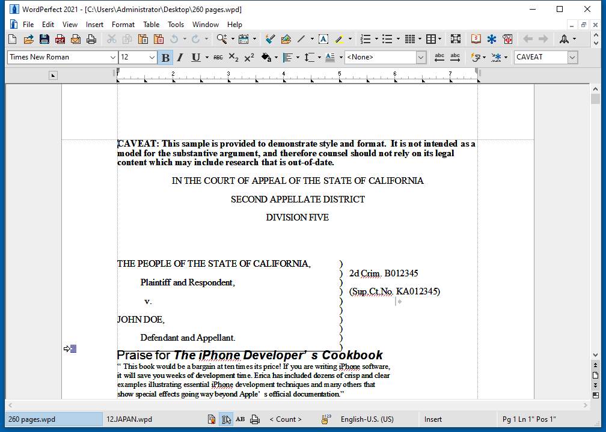Click the Paste Simple icon with red lines

click(x=159, y=39)
